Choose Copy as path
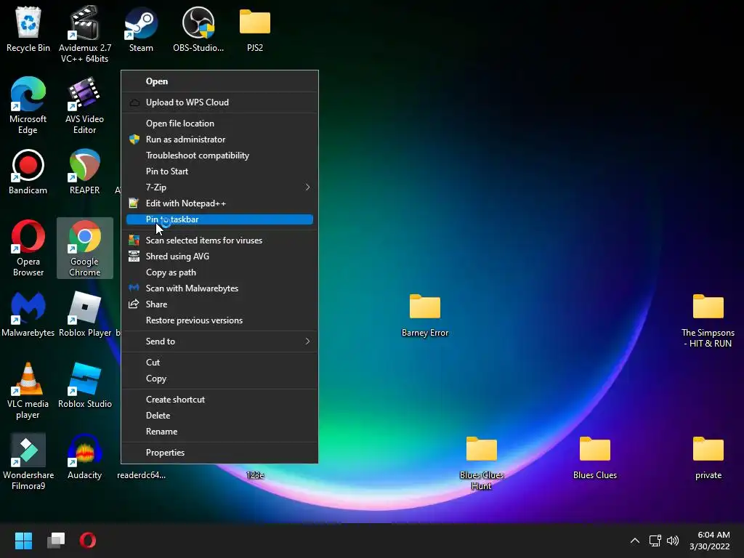This screenshot has width=744, height=558. click(219, 272)
